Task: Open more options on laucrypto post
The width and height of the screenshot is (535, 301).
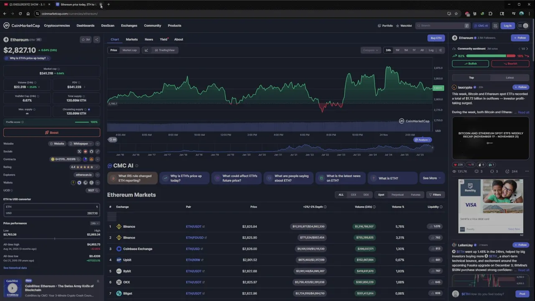Action: (527, 171)
